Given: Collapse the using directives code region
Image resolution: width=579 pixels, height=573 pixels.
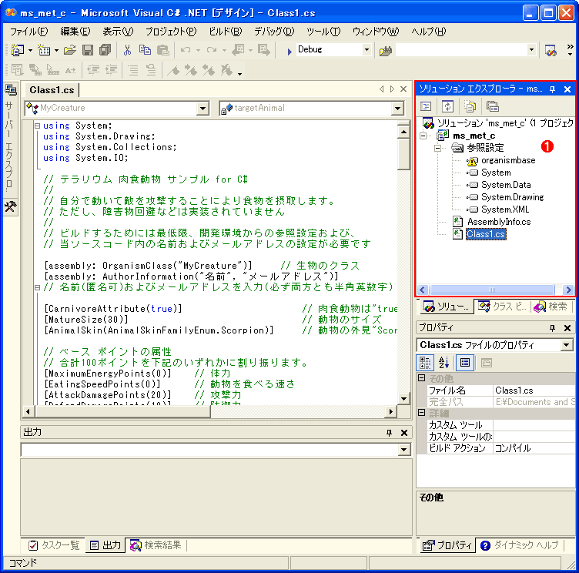Looking at the screenshot, I should pyautogui.click(x=37, y=126).
